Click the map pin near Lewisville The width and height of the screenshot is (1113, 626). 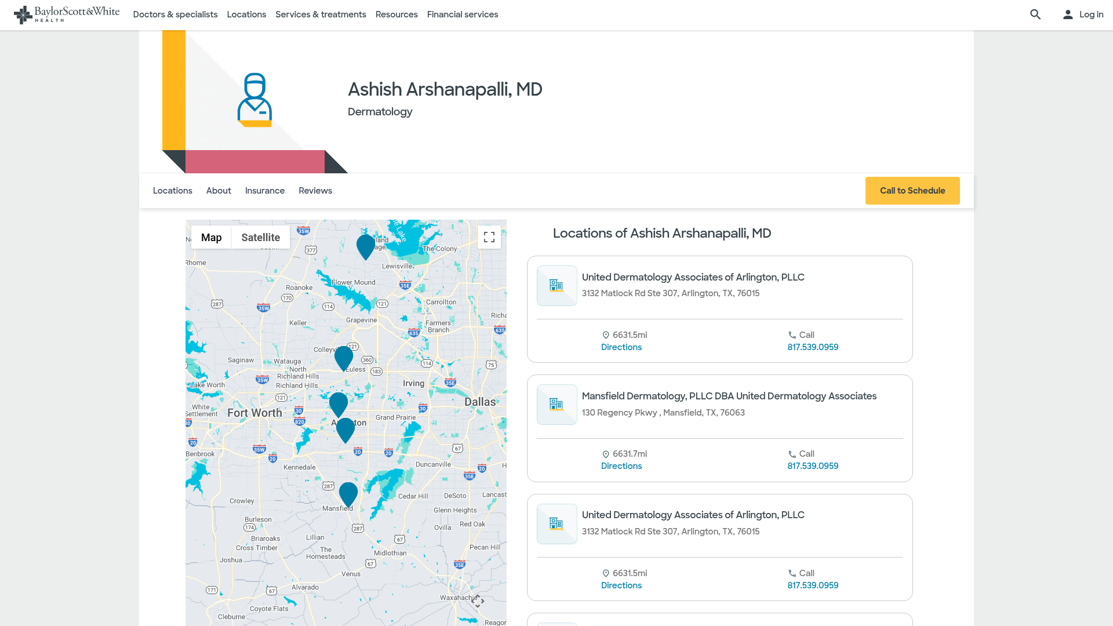365,246
